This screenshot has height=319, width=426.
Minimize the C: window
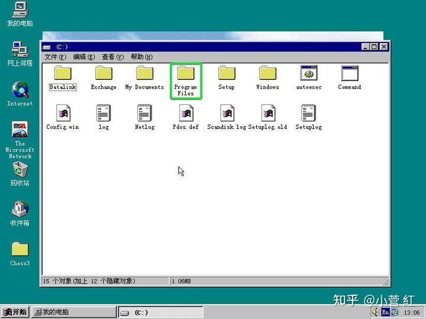366,47
